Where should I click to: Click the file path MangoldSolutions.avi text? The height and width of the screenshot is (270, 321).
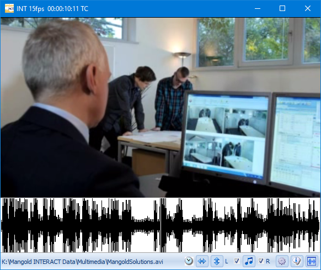coord(82,262)
